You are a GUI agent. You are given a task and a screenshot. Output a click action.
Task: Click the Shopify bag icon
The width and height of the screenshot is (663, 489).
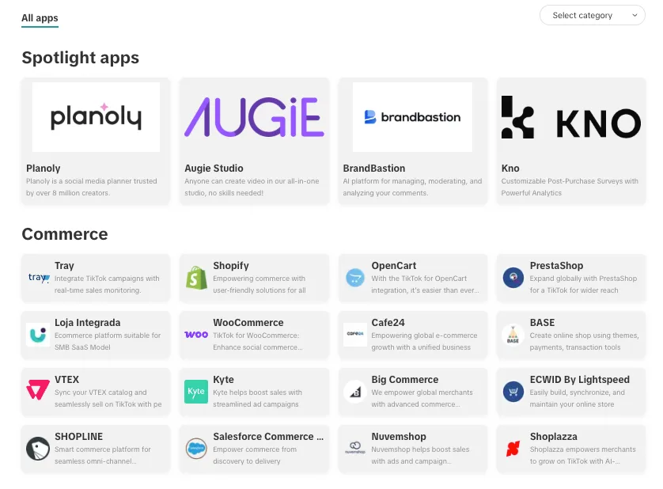click(196, 278)
